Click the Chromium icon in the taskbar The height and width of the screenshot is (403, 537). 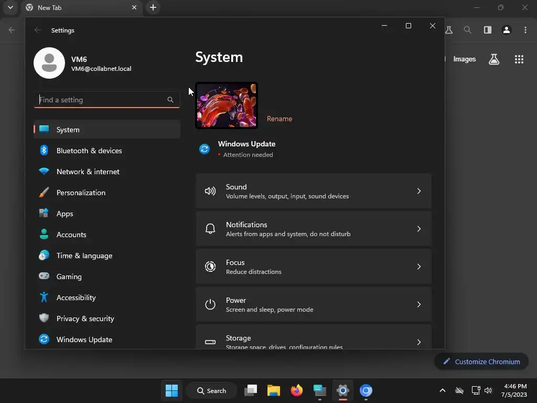pos(366,390)
